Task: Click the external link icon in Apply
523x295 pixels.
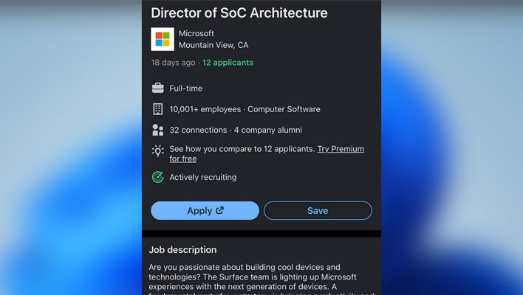Action: 220,210
